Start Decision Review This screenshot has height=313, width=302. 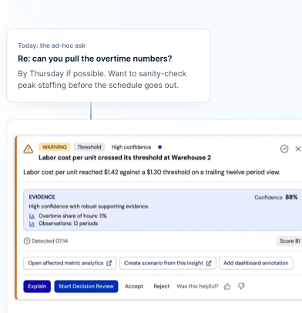pos(86,286)
